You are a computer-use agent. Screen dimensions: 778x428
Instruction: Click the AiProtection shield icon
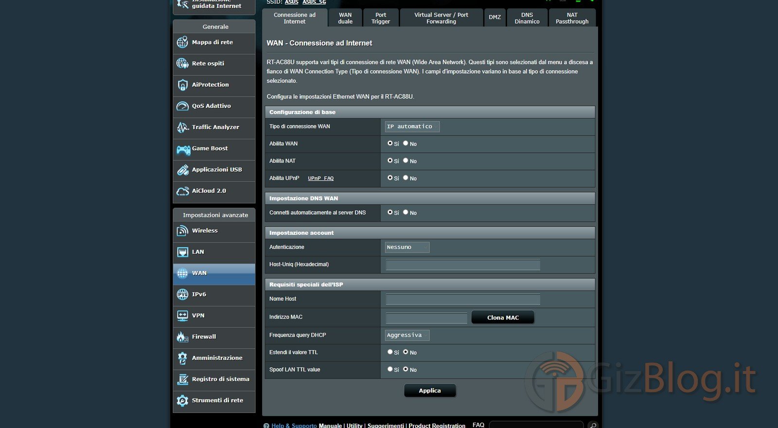click(x=182, y=85)
